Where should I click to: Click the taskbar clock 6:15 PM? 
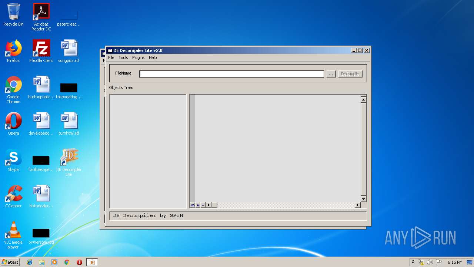pyautogui.click(x=455, y=262)
